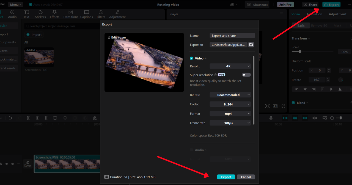Click the align vertical center icon

(331, 89)
